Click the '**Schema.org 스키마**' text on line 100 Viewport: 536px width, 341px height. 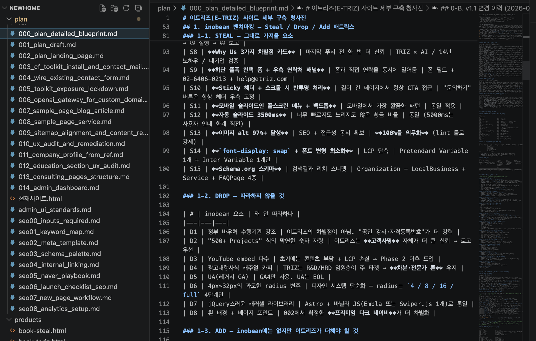(246, 169)
